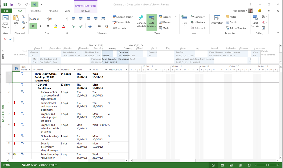283x168 pixels.
Task: Open the Task Name column filter dropdown
Action: (x=58, y=70)
